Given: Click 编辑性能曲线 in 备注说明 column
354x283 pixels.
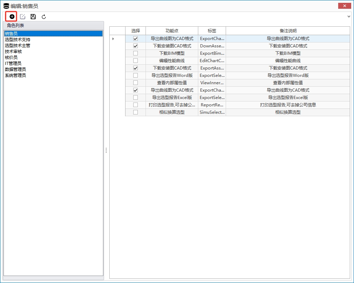Looking at the screenshot, I should (x=288, y=61).
